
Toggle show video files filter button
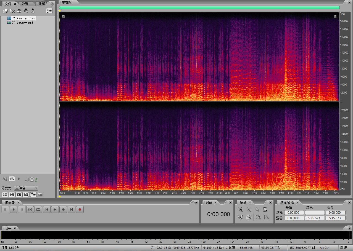[x=19, y=194]
